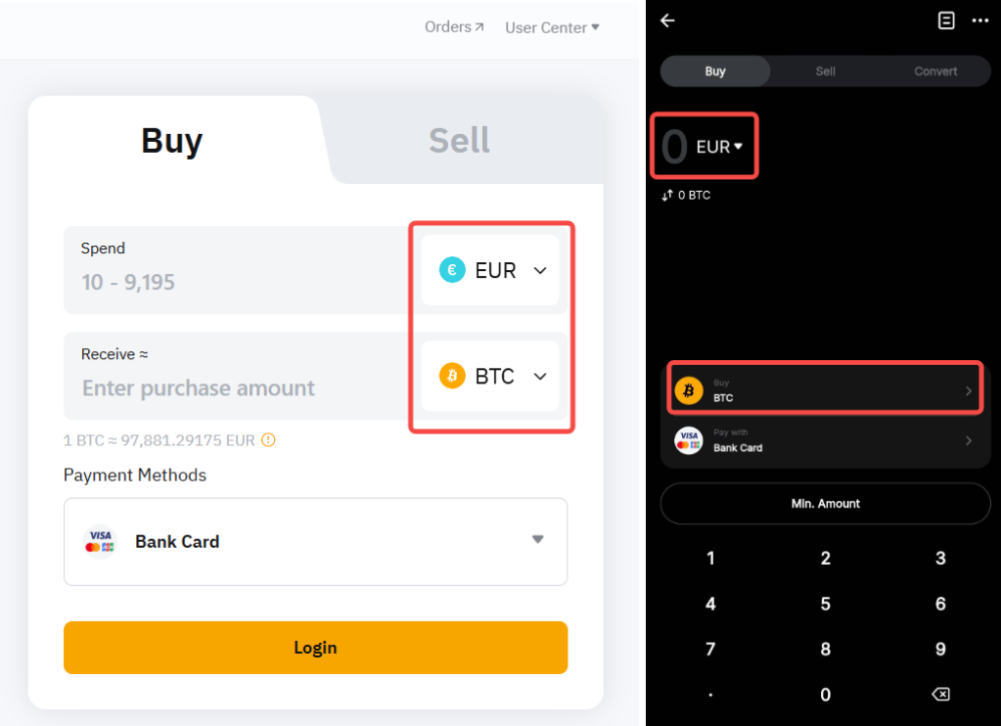Open the Orders link
1001x726 pixels.
coord(454,27)
